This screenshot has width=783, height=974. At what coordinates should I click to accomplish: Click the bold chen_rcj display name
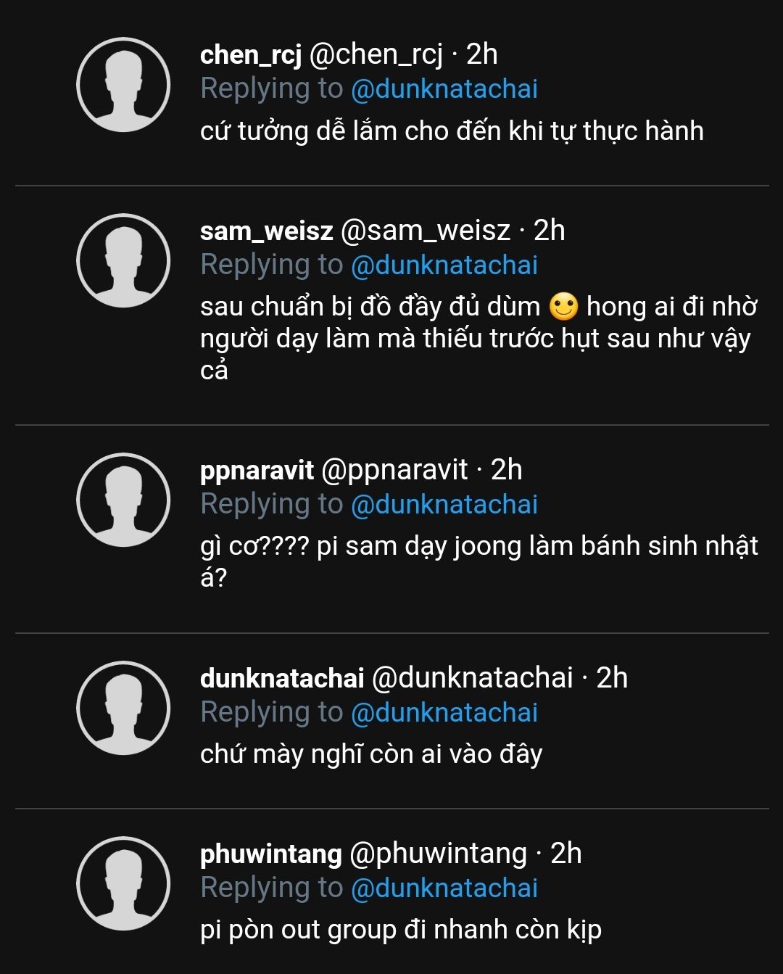point(251,54)
